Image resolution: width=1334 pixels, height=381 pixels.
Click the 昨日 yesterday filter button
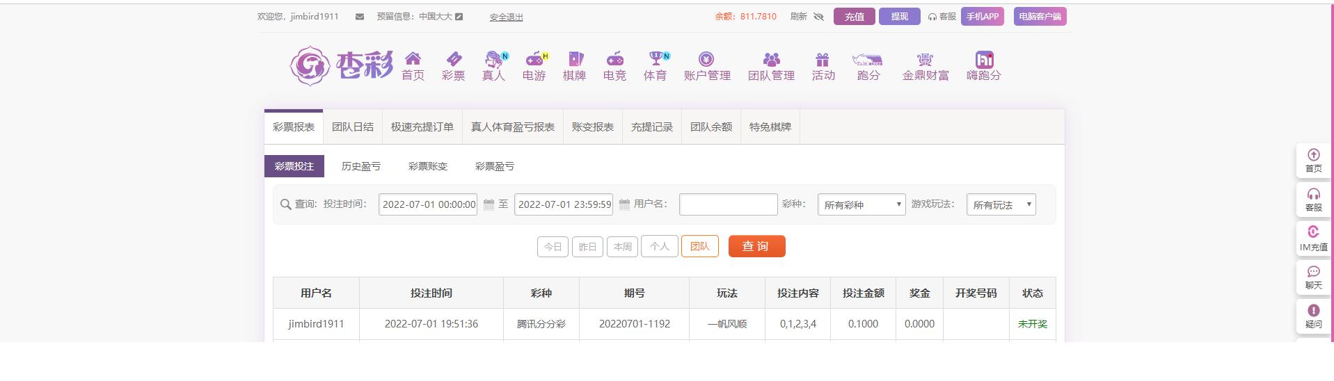(587, 247)
